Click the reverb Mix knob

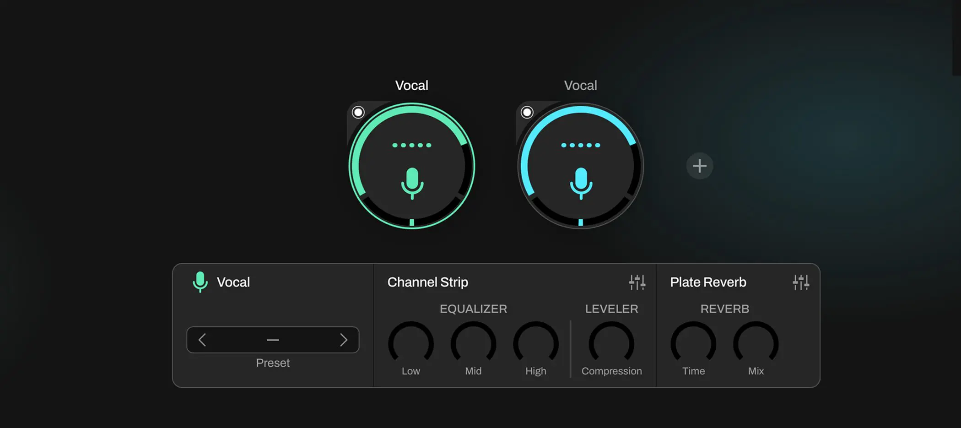(x=756, y=343)
